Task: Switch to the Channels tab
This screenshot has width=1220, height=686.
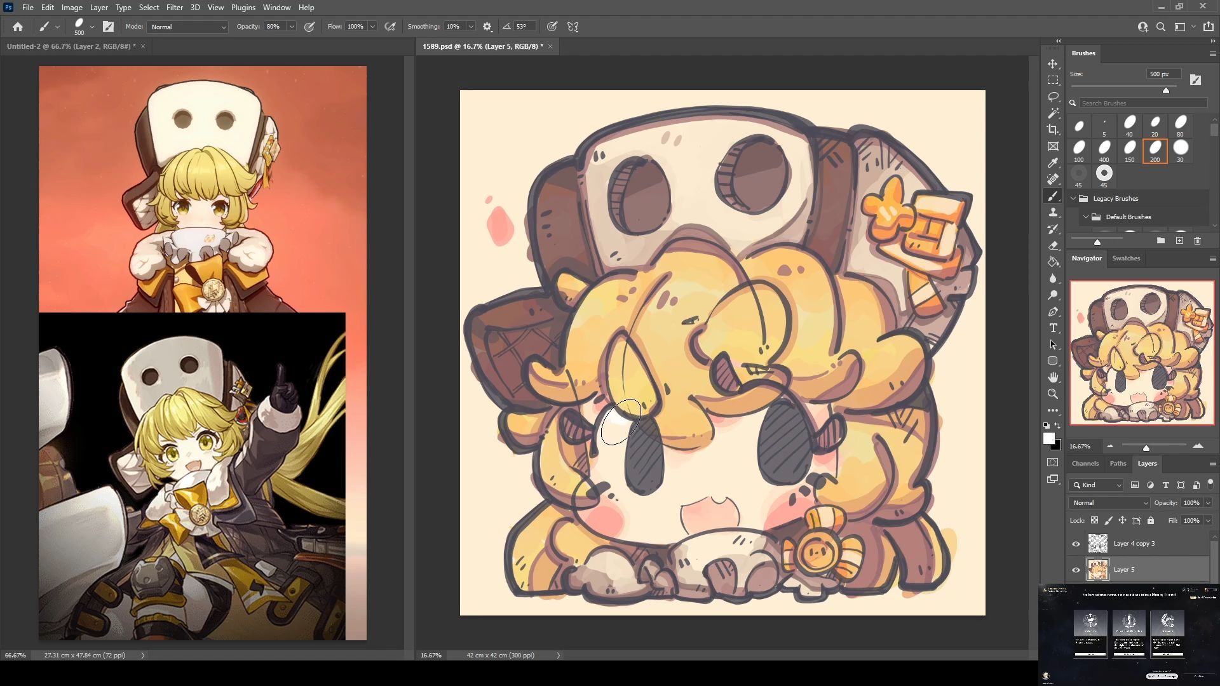Action: (x=1085, y=464)
